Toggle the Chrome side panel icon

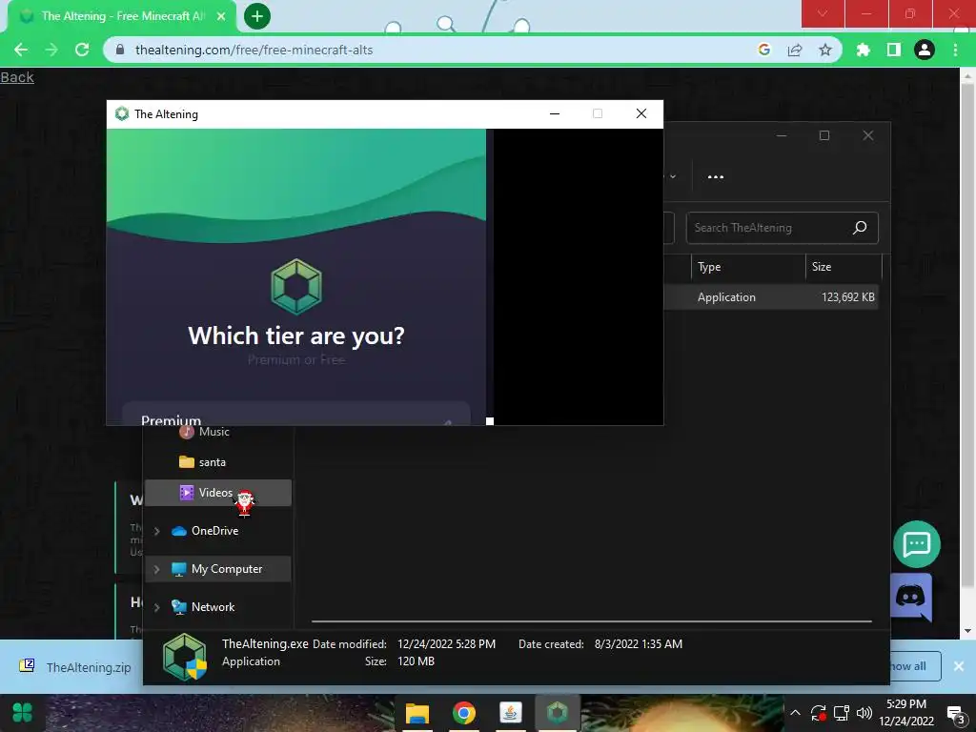tap(894, 50)
